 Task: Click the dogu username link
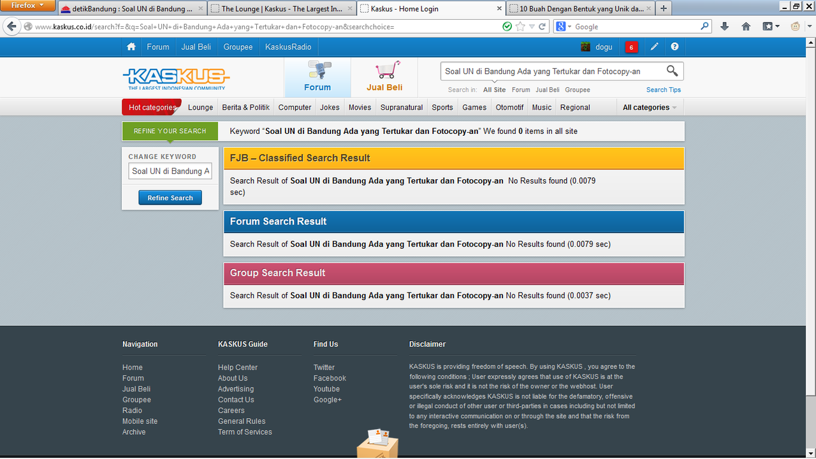pyautogui.click(x=604, y=47)
